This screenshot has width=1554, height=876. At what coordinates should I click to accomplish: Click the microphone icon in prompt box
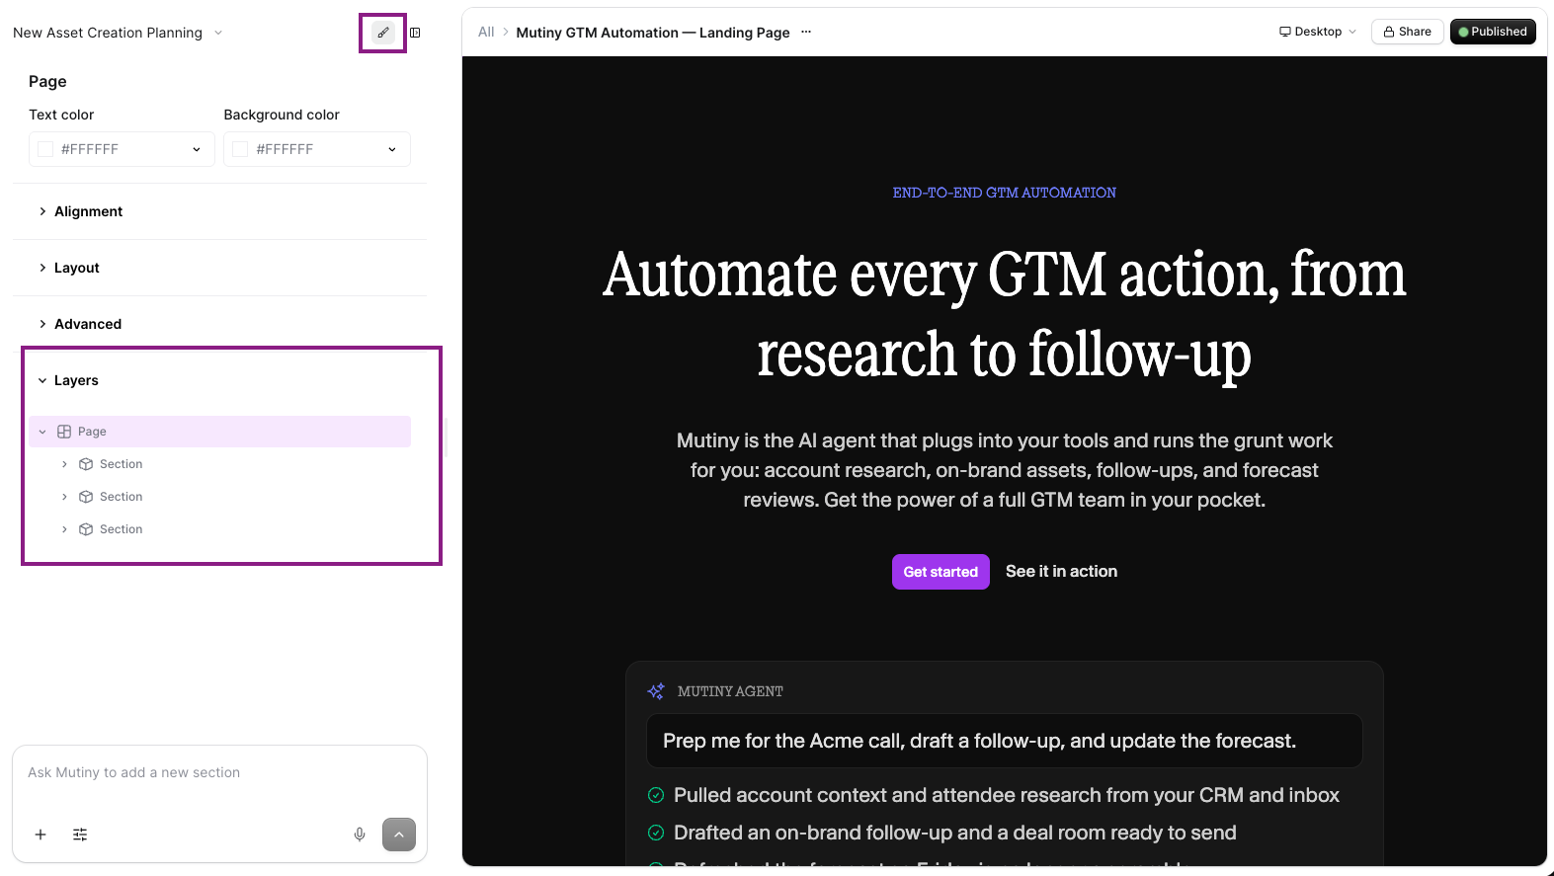click(x=360, y=835)
